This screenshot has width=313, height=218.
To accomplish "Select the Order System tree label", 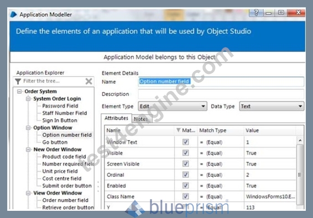I will coord(40,92).
